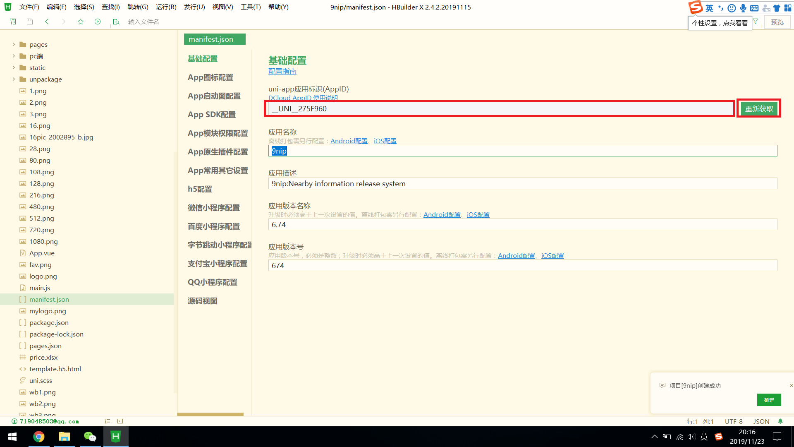The height and width of the screenshot is (447, 794).
Task: Click the Sogou emoji smiley icon
Action: pyautogui.click(x=732, y=8)
